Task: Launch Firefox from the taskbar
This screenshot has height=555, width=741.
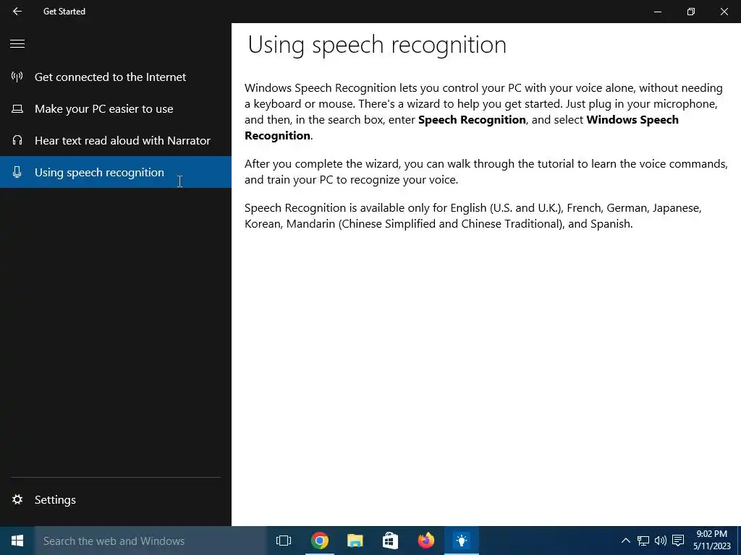Action: (425, 541)
